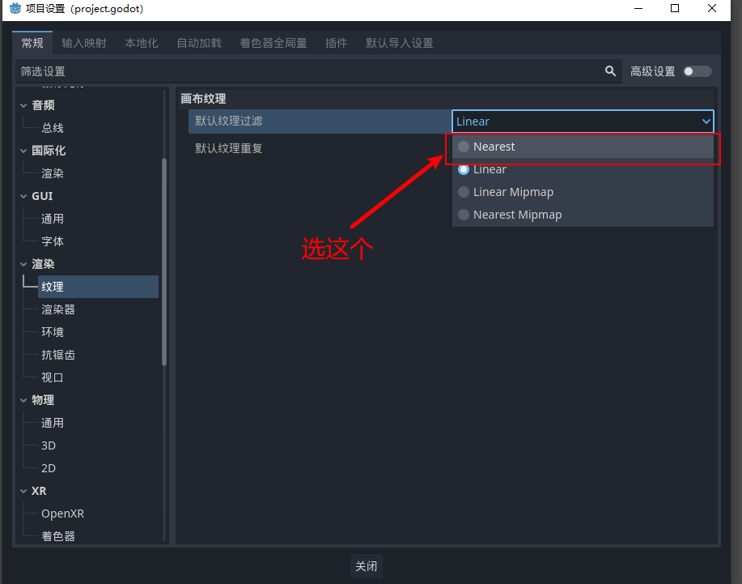Select 总线 under 音频
The width and height of the screenshot is (742, 584).
pyautogui.click(x=52, y=128)
